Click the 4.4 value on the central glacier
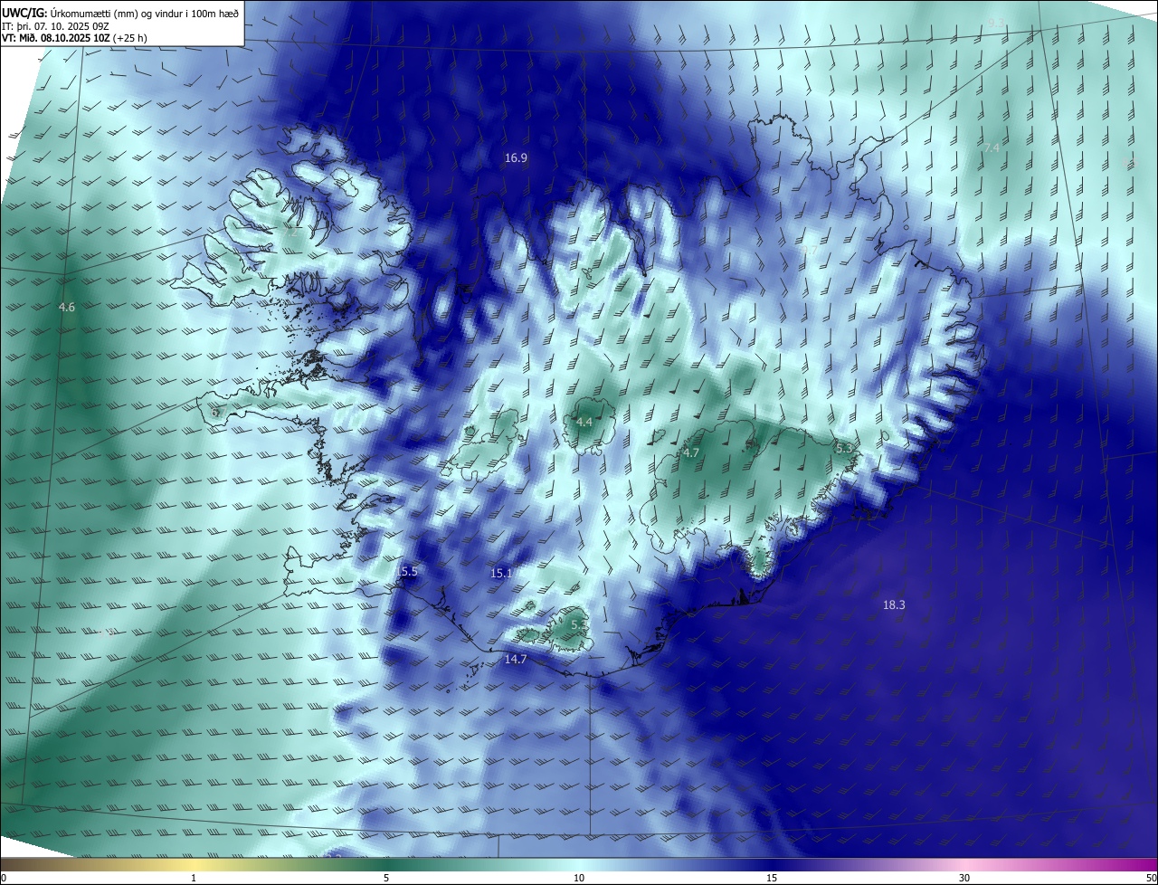The height and width of the screenshot is (885, 1158). [584, 423]
